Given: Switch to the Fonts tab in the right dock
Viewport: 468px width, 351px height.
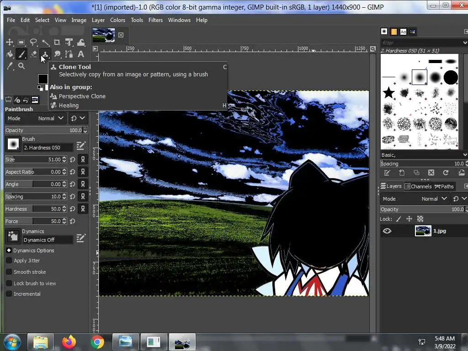Looking at the screenshot, I should pyautogui.click(x=403, y=32).
